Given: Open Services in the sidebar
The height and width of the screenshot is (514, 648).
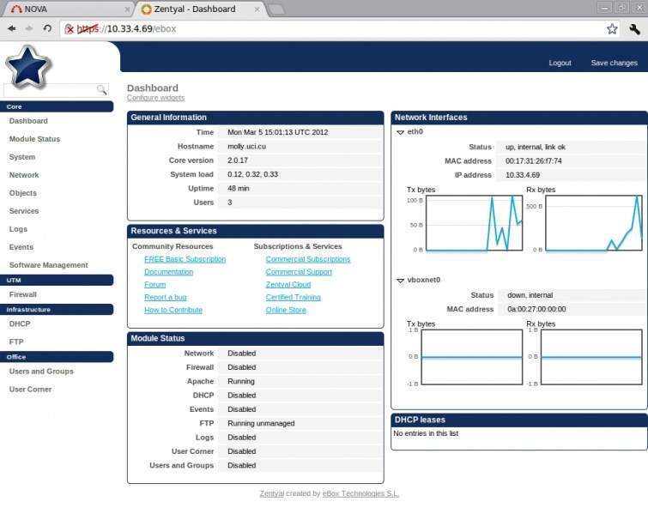Looking at the screenshot, I should [x=24, y=211].
